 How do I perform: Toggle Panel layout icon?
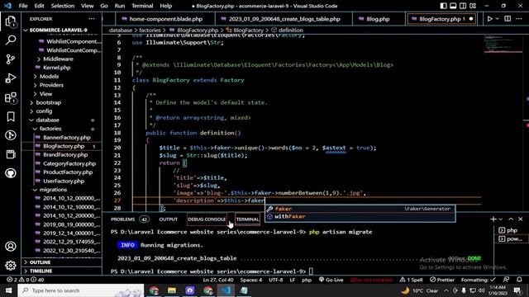(453, 6)
